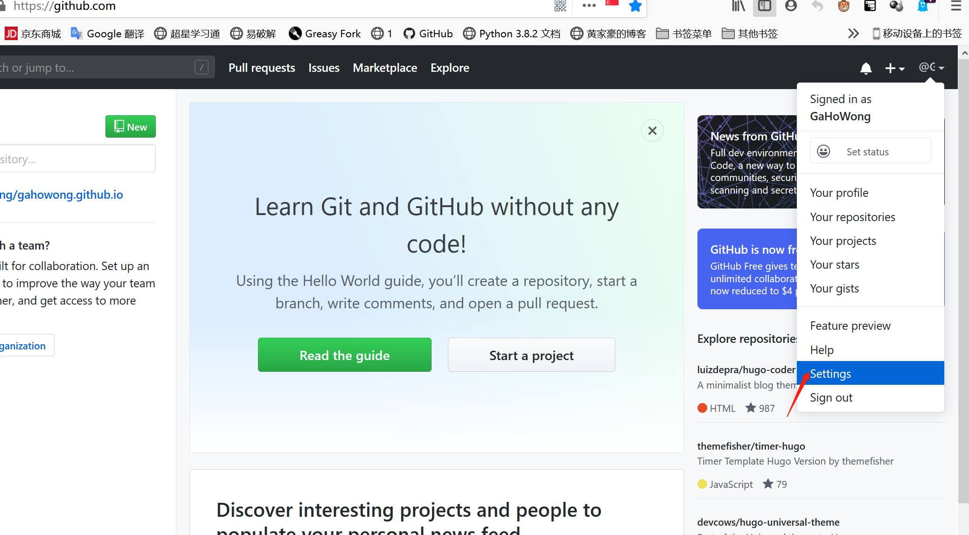The width and height of the screenshot is (969, 535).
Task: Open the themefisher/timer-hugo repository link
Action: pos(751,446)
